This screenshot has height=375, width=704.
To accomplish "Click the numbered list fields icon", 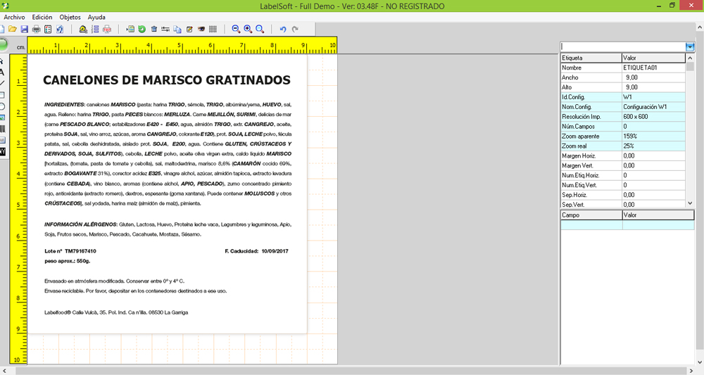I will 95,29.
